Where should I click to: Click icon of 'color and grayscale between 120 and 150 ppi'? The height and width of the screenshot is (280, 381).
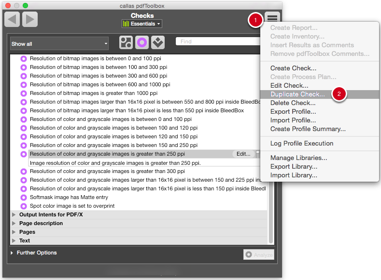24,137
